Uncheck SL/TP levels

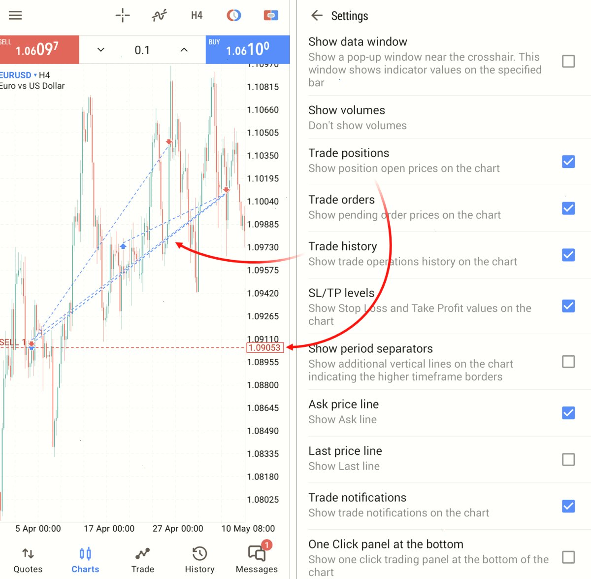click(568, 306)
